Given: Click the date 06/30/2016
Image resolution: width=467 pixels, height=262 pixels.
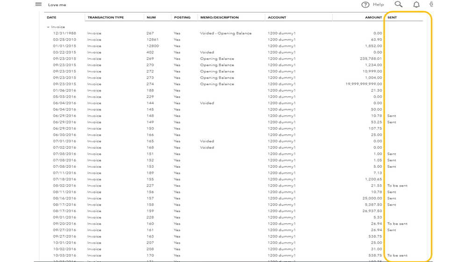Looking at the screenshot, I should coord(65,135).
